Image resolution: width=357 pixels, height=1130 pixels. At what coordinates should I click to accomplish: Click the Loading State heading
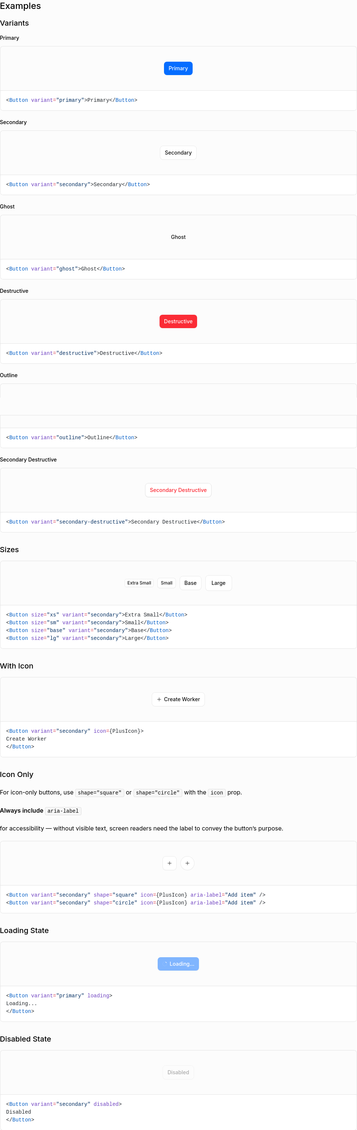tap(24, 931)
